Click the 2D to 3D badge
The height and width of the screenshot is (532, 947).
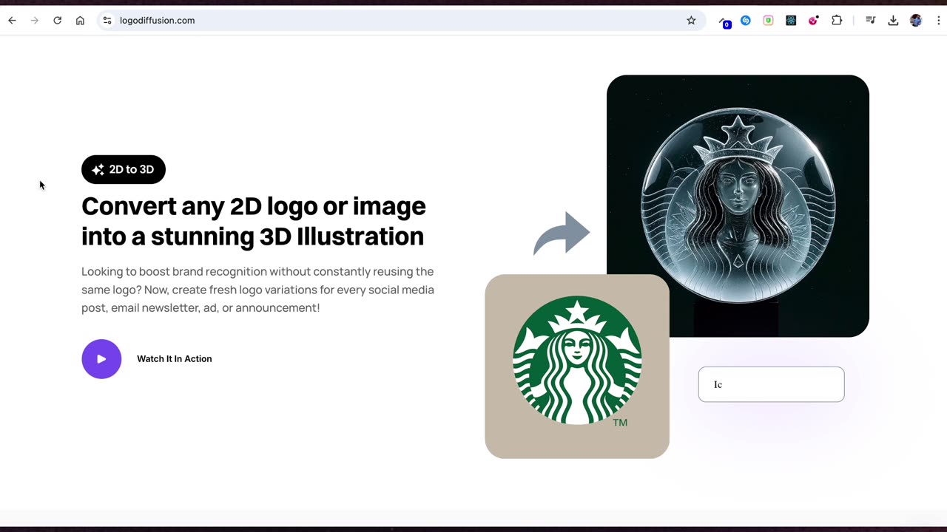pos(124,170)
